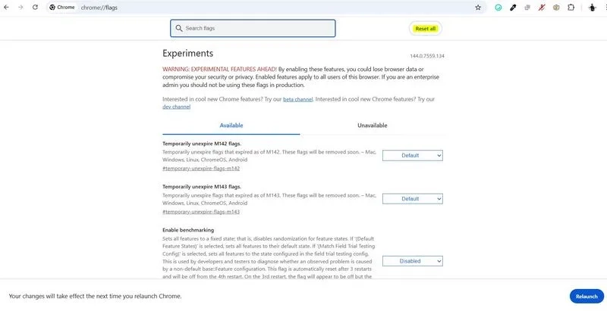The image size is (607, 311).
Task: Activate the eyedropper color picker extension
Action: pos(513,8)
